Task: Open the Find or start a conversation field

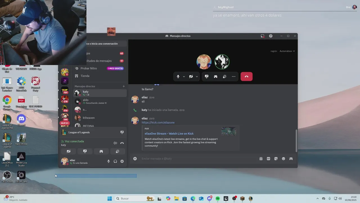Action: coord(106,44)
